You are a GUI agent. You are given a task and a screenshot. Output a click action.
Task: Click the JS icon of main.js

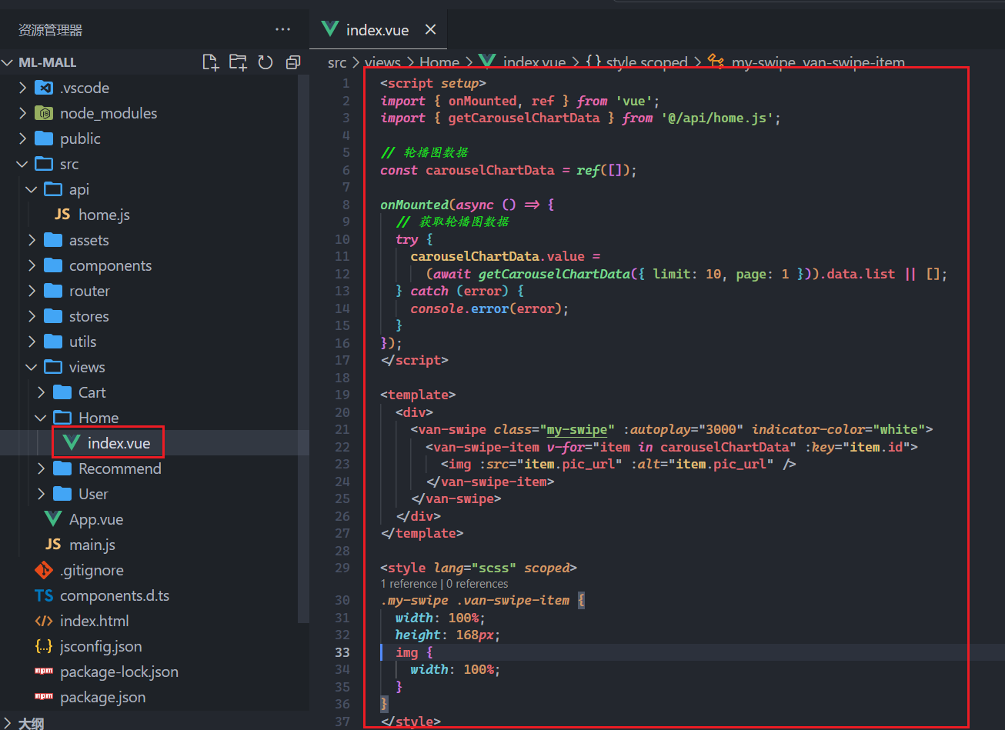click(53, 545)
